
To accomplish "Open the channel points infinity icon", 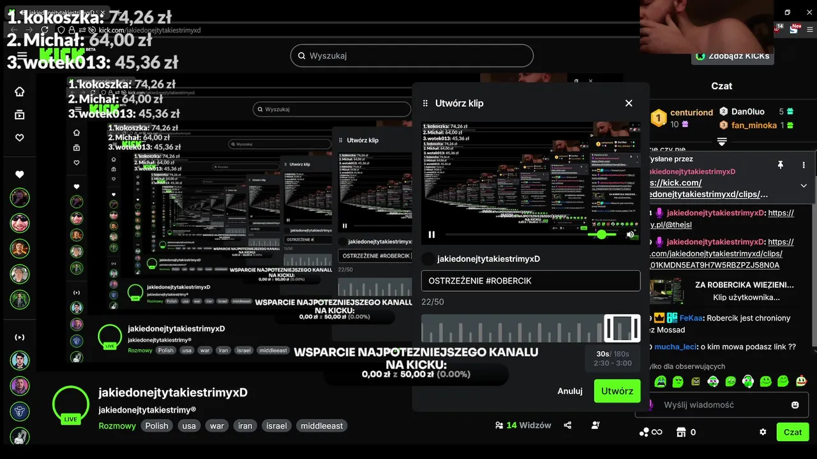I will point(651,432).
